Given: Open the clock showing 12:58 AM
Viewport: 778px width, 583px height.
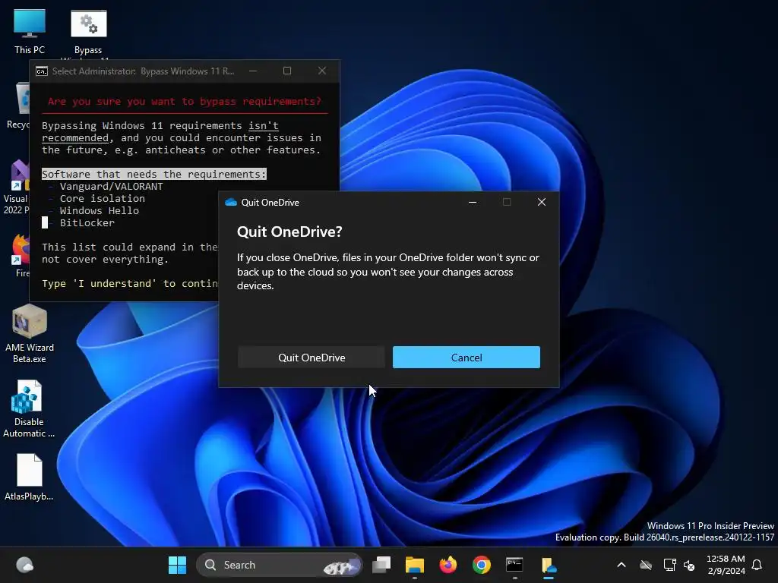Looking at the screenshot, I should point(726,565).
